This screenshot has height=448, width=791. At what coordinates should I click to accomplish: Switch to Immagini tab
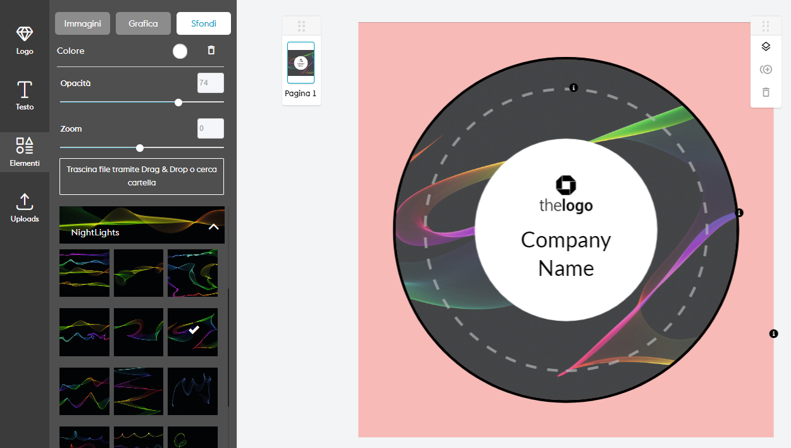coord(82,23)
